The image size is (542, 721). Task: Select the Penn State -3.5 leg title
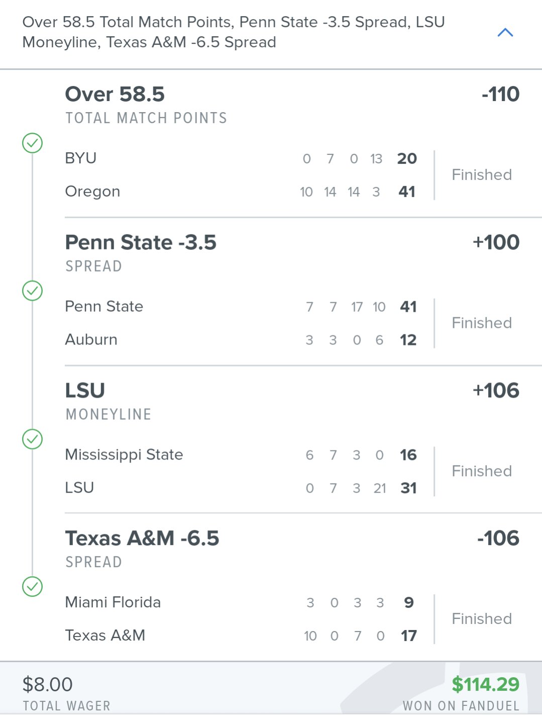(x=141, y=242)
